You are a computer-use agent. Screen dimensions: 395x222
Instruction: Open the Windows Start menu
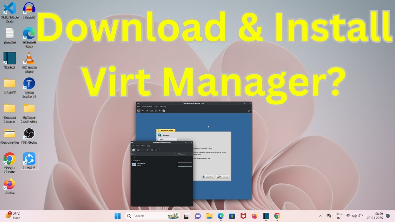[118, 216]
